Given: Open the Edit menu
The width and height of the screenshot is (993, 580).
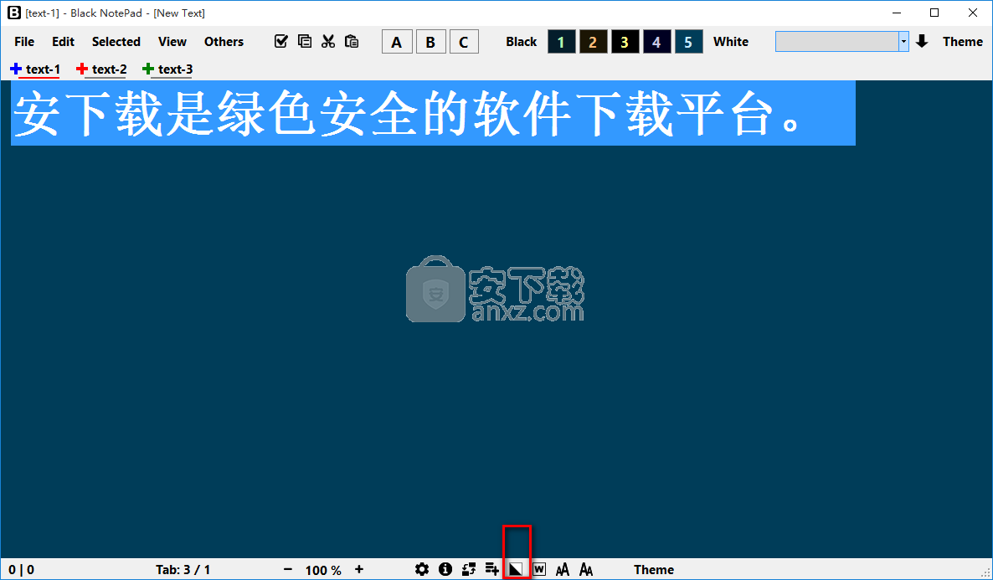Looking at the screenshot, I should (x=64, y=42).
